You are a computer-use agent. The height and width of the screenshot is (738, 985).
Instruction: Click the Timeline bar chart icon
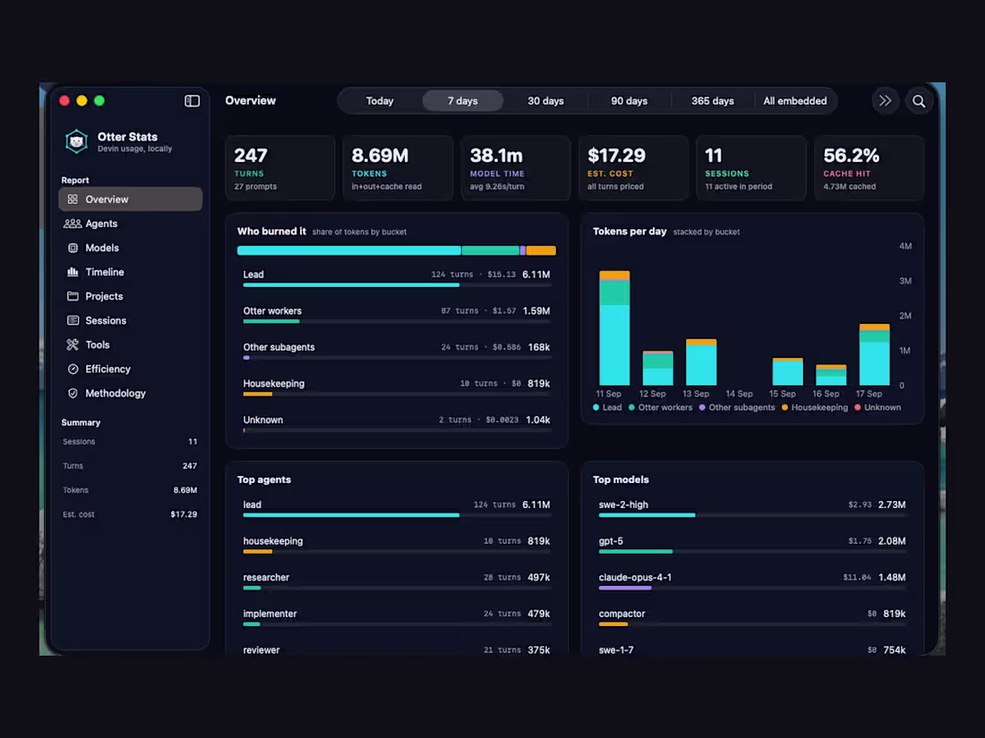tap(73, 272)
